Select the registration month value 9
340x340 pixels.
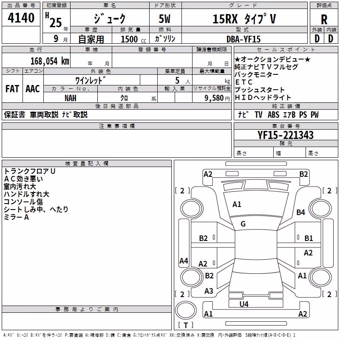tap(56, 39)
